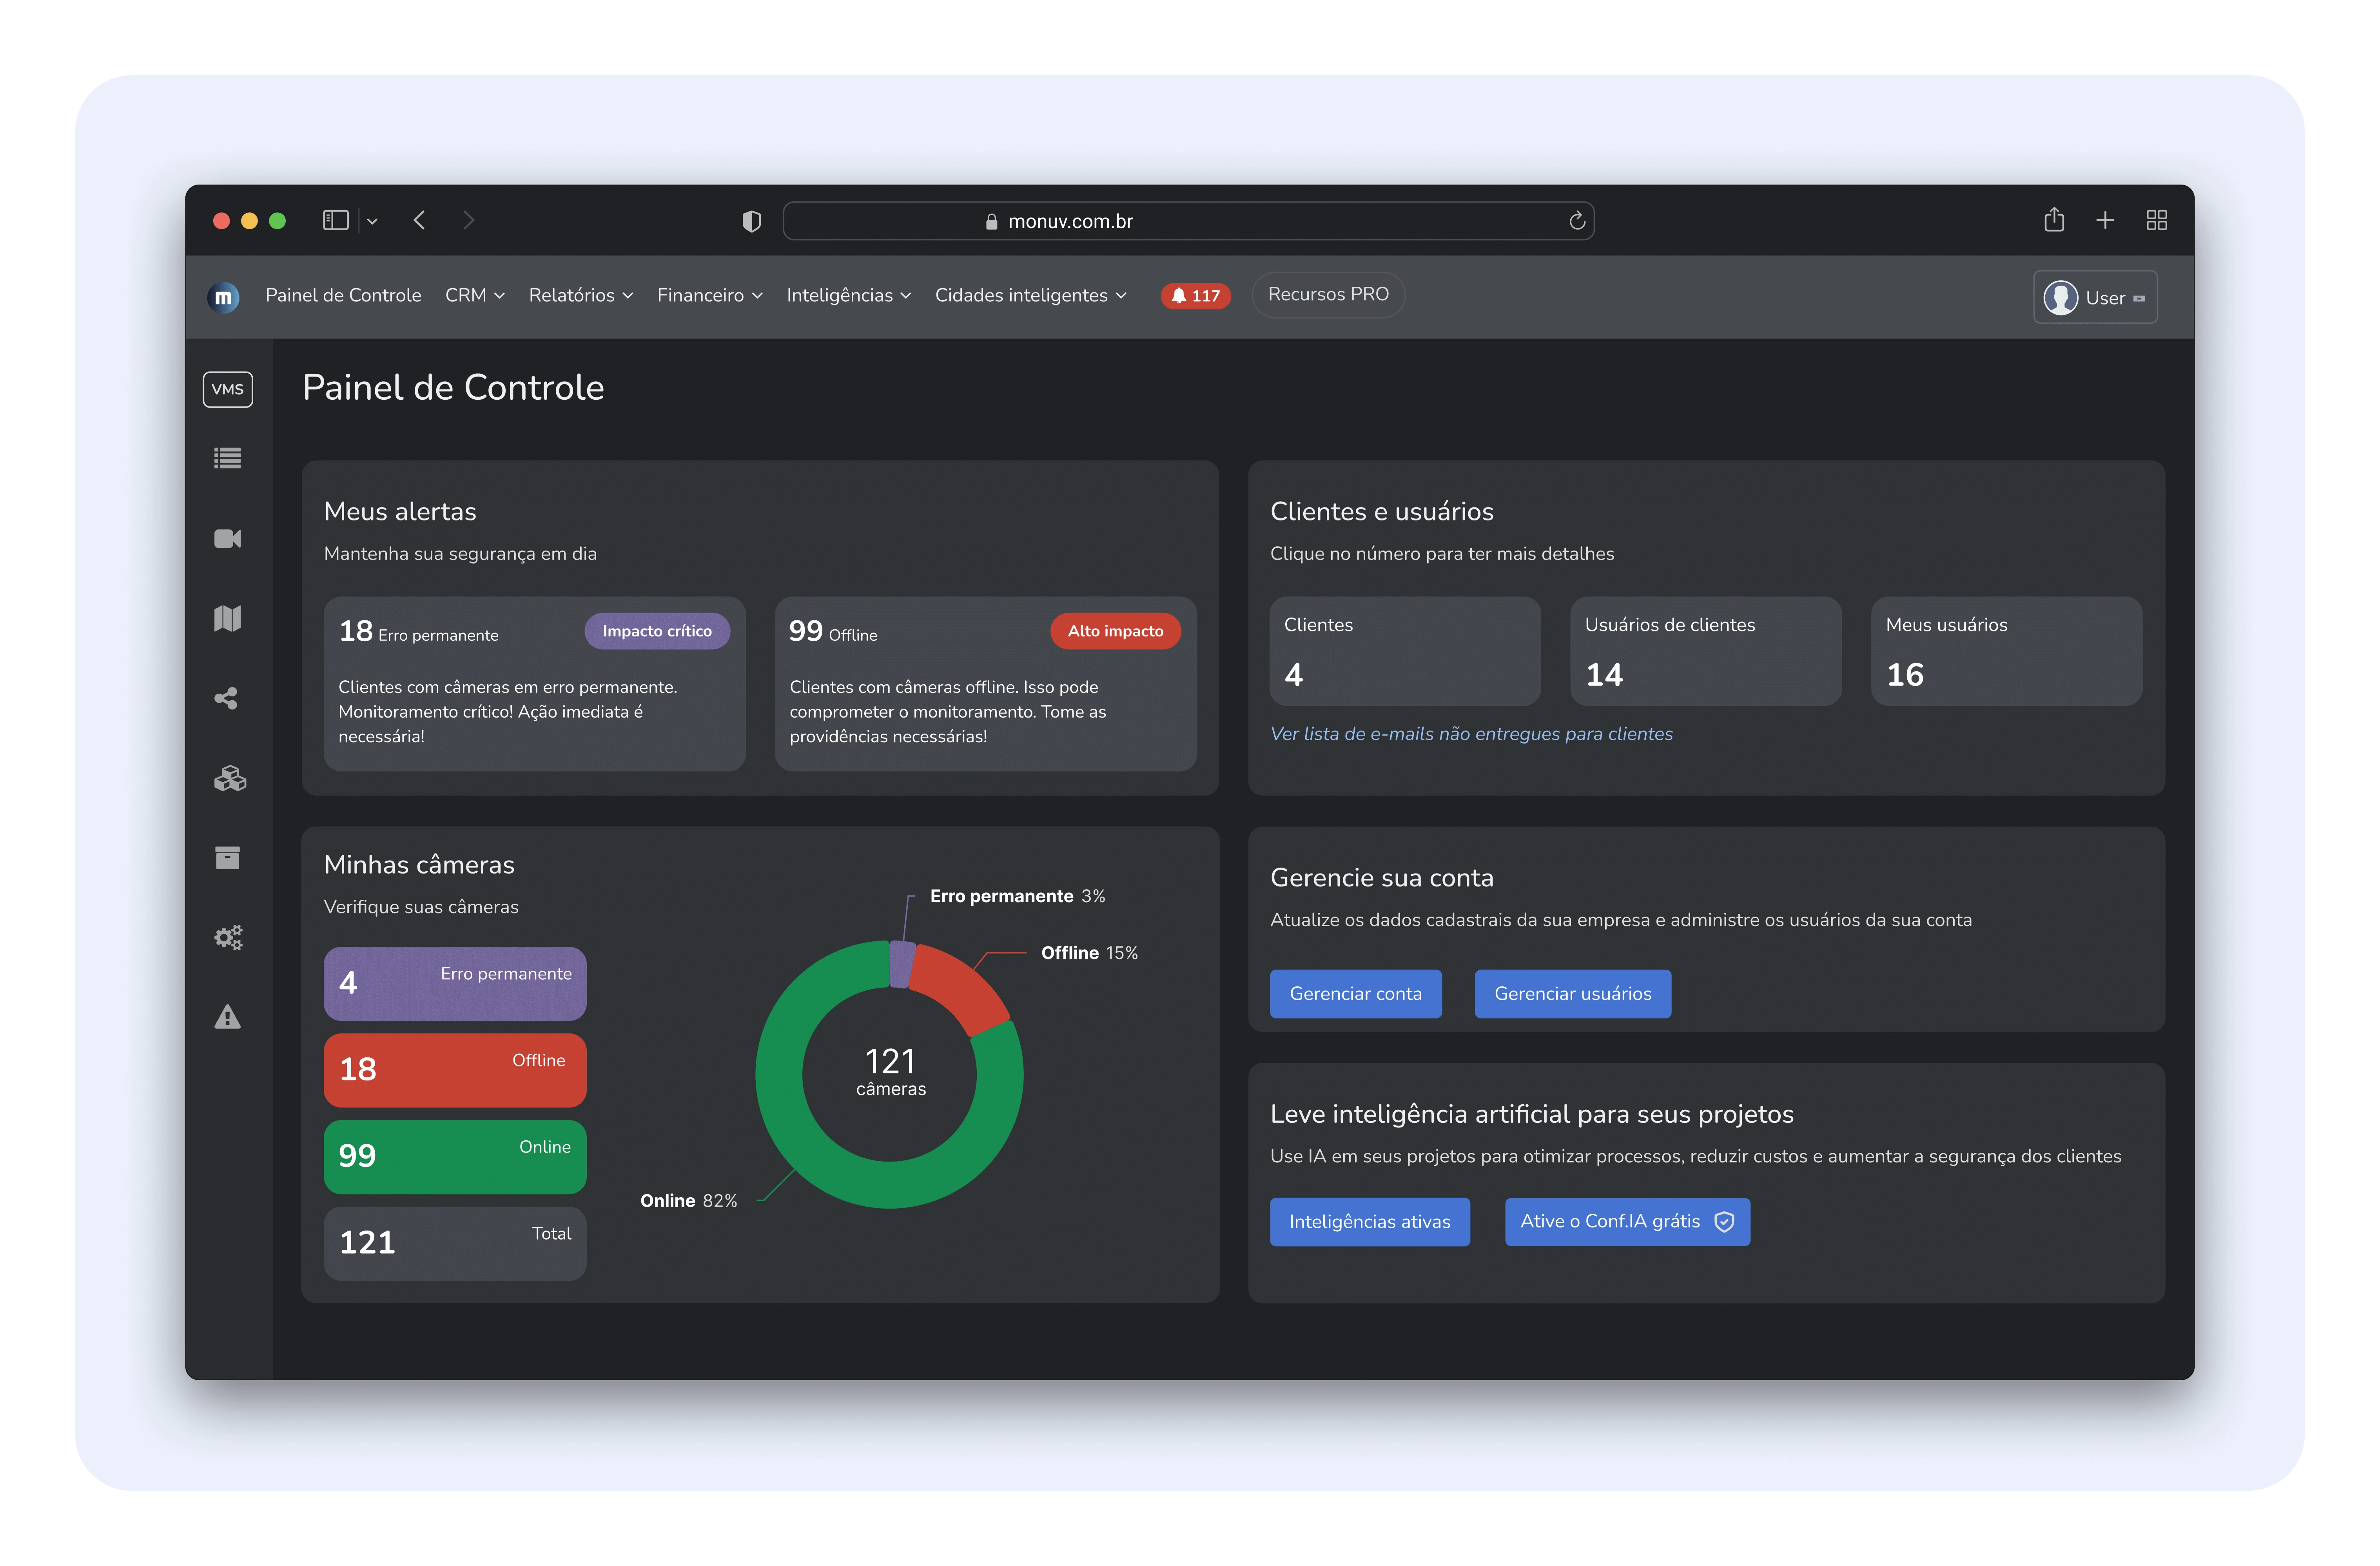
Task: Click the modules/blocks icon in the sidebar
Action: click(228, 778)
